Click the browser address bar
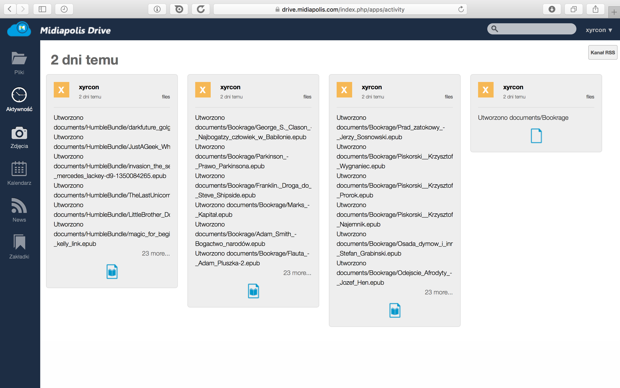620x388 pixels. [340, 9]
